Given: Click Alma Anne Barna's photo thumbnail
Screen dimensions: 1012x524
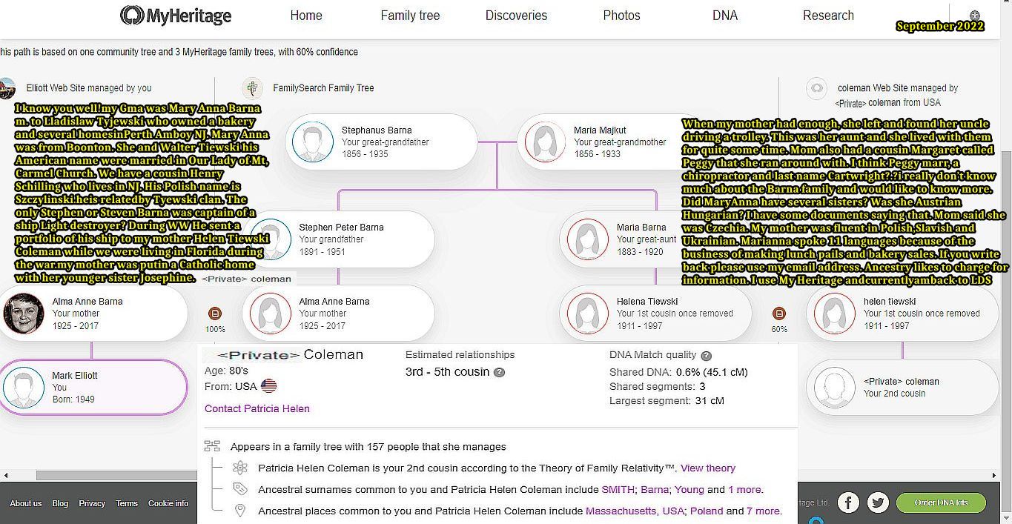Looking at the screenshot, I should click(x=24, y=314).
